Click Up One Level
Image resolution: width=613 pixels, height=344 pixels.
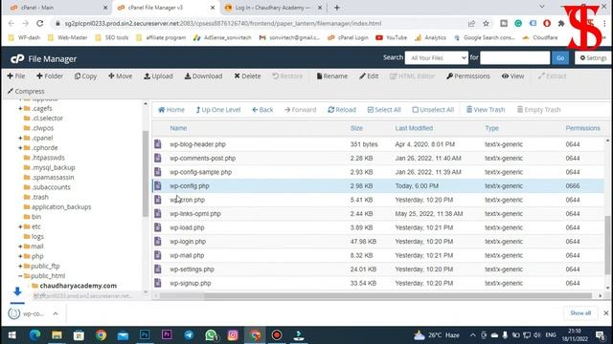(218, 110)
